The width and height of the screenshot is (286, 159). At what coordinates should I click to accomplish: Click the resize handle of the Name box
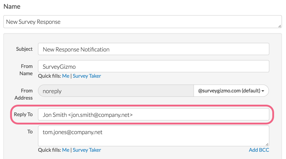click(279, 26)
